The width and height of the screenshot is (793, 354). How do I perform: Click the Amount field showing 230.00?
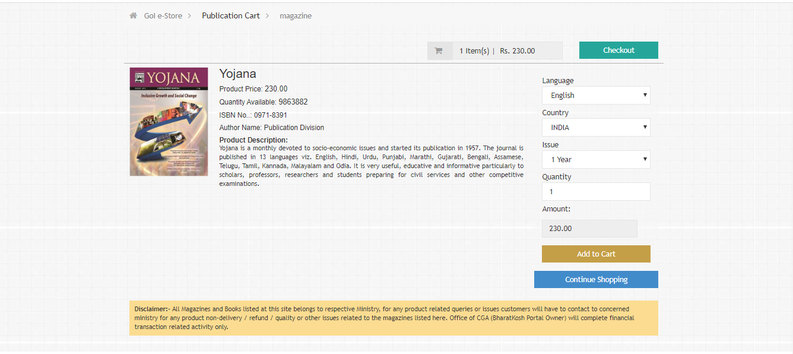589,229
